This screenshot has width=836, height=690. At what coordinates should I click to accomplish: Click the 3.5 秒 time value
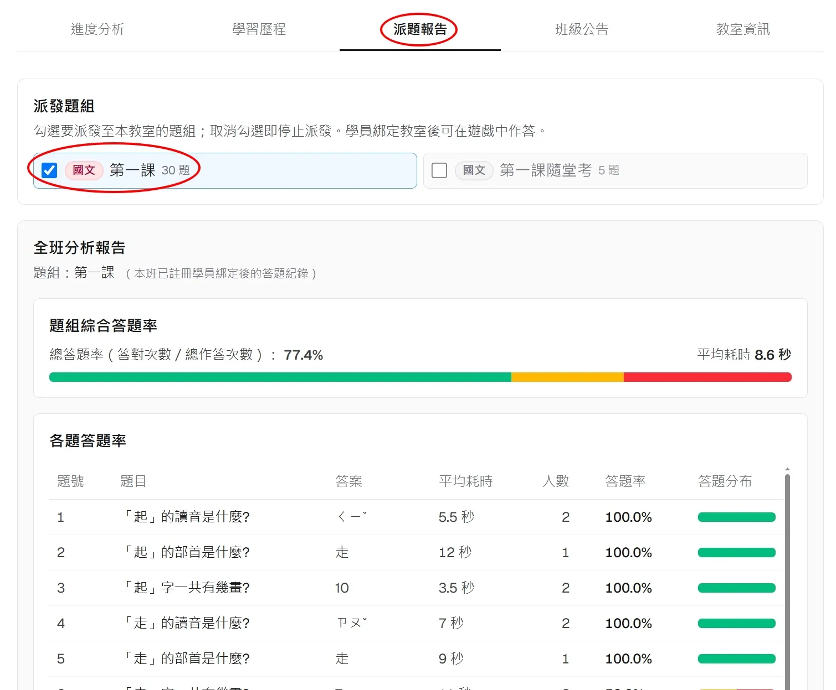click(457, 588)
